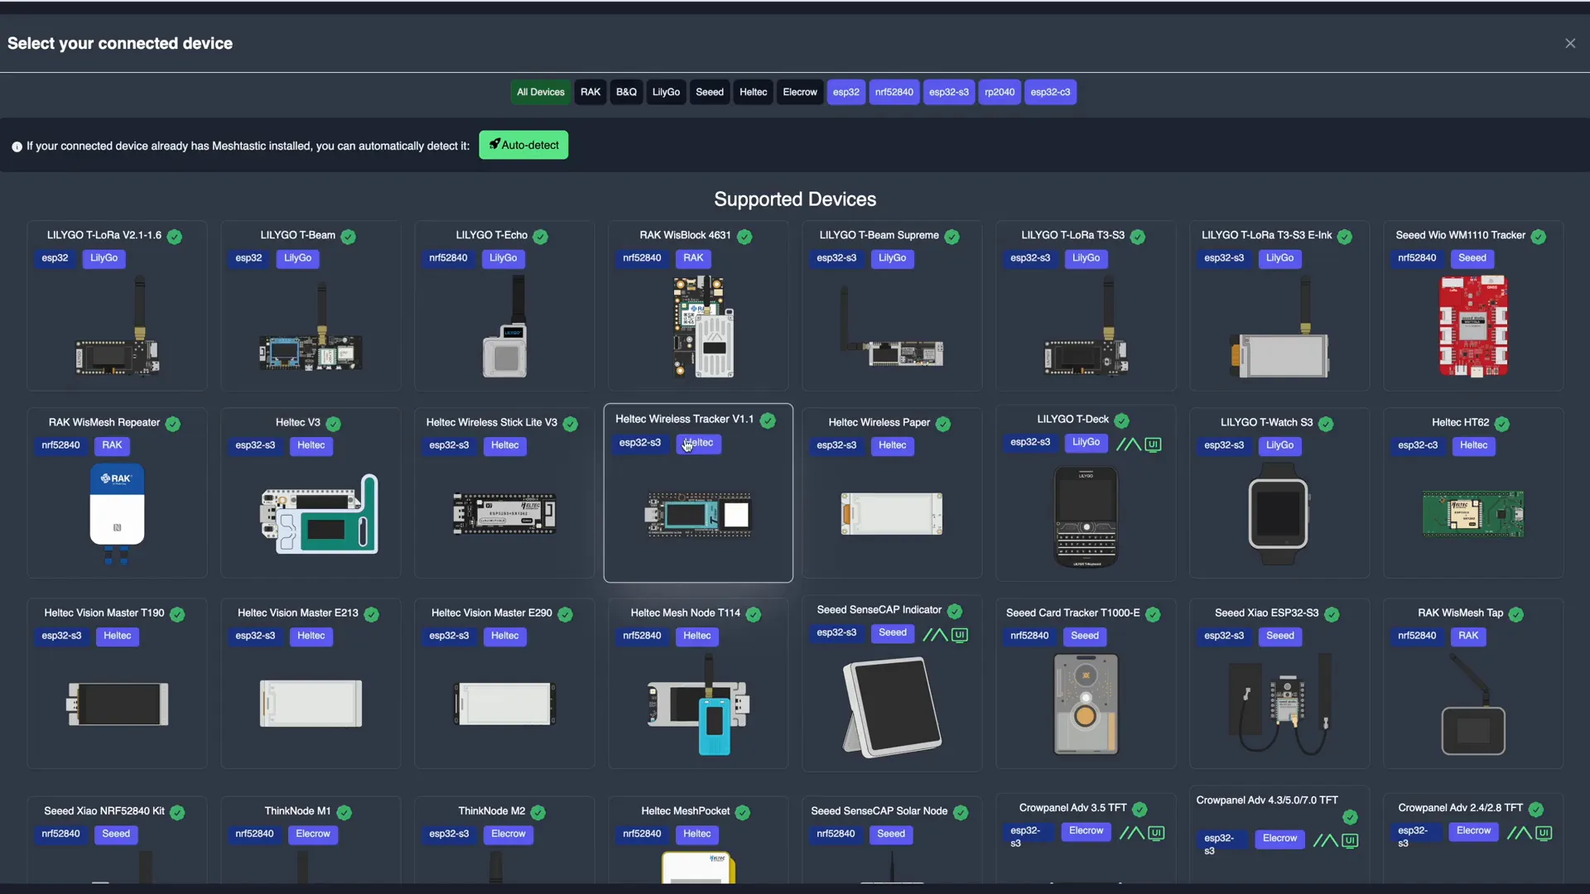Select Heltec Vision Master T190 image
Image resolution: width=1590 pixels, height=894 pixels.
[x=117, y=704]
